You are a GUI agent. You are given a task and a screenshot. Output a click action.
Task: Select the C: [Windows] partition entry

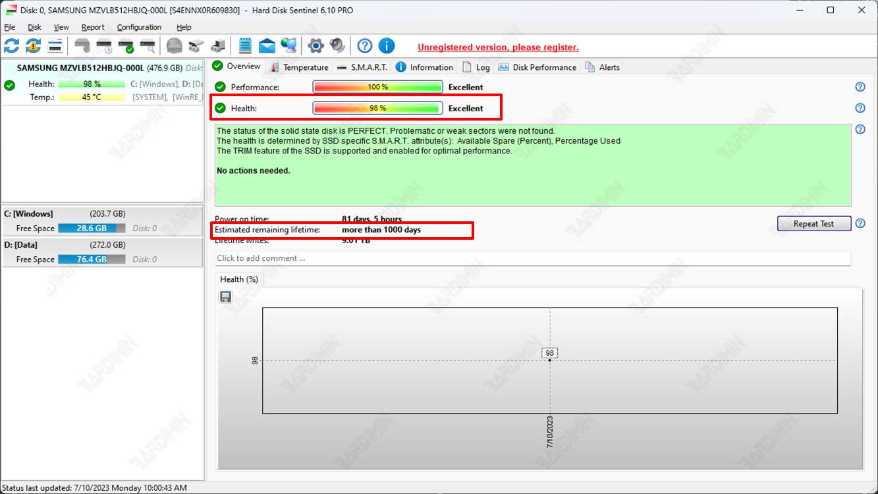(x=102, y=221)
